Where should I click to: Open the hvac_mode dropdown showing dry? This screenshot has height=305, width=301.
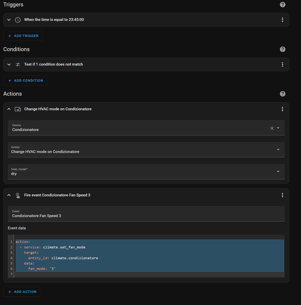(278, 171)
